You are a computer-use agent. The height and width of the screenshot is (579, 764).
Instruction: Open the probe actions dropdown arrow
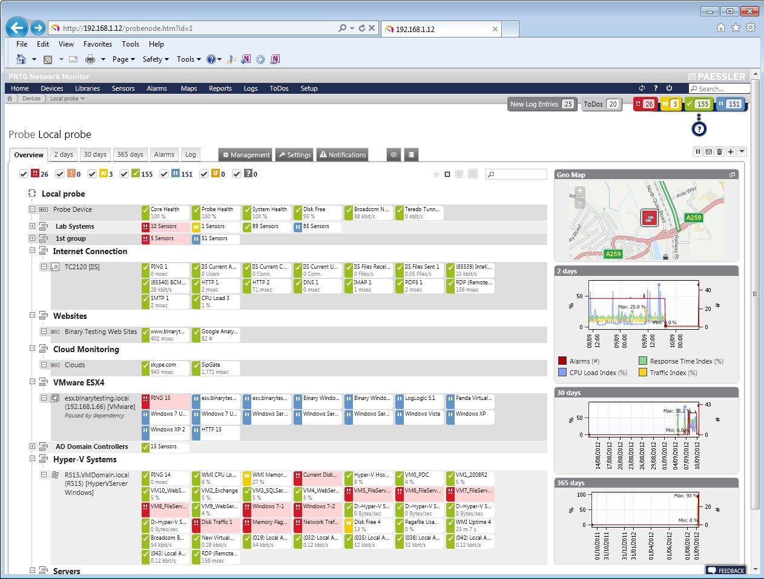(x=742, y=152)
